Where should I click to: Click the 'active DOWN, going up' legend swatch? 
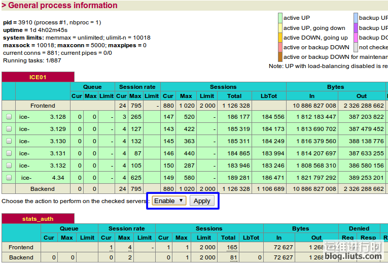(x=280, y=38)
